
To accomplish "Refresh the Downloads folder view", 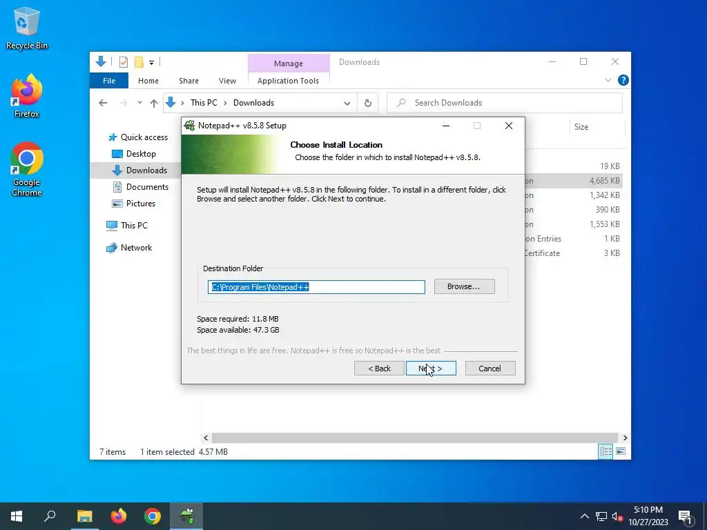I will 368,104.
